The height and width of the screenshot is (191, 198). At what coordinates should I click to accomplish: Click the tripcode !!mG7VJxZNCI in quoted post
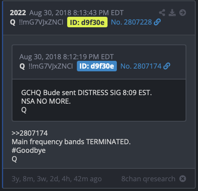[50, 66]
